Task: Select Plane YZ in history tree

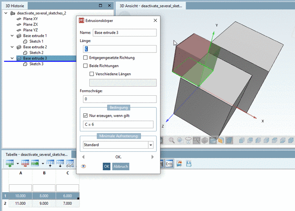Action: click(x=30, y=30)
